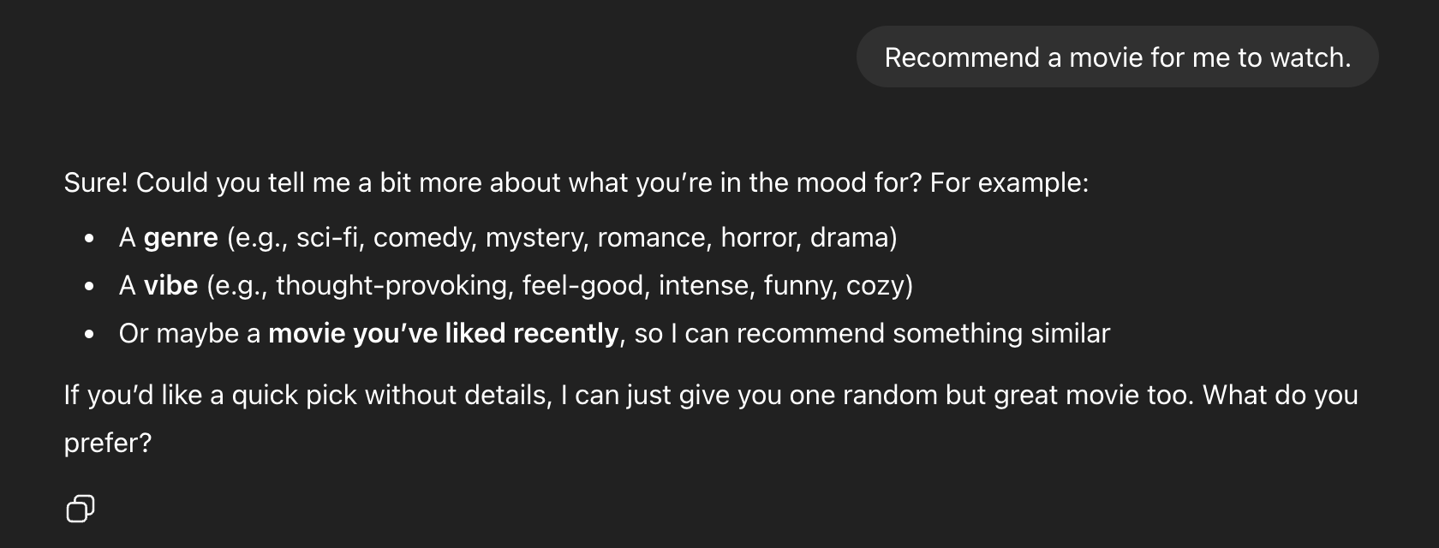Click the bold word "vibe"
The image size is (1439, 548).
[170, 285]
